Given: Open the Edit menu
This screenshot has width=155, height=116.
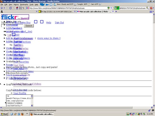Looking at the screenshot, I should coord(6,5).
